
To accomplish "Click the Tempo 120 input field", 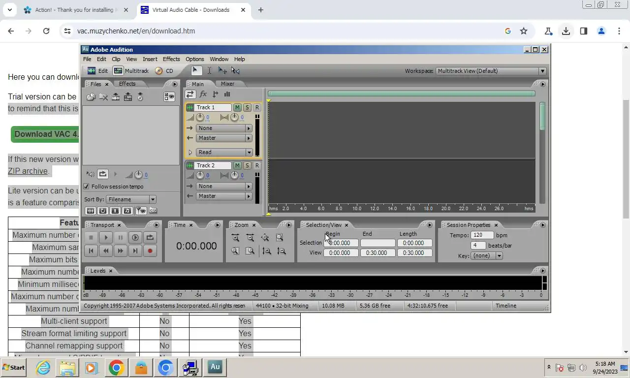I will [482, 235].
